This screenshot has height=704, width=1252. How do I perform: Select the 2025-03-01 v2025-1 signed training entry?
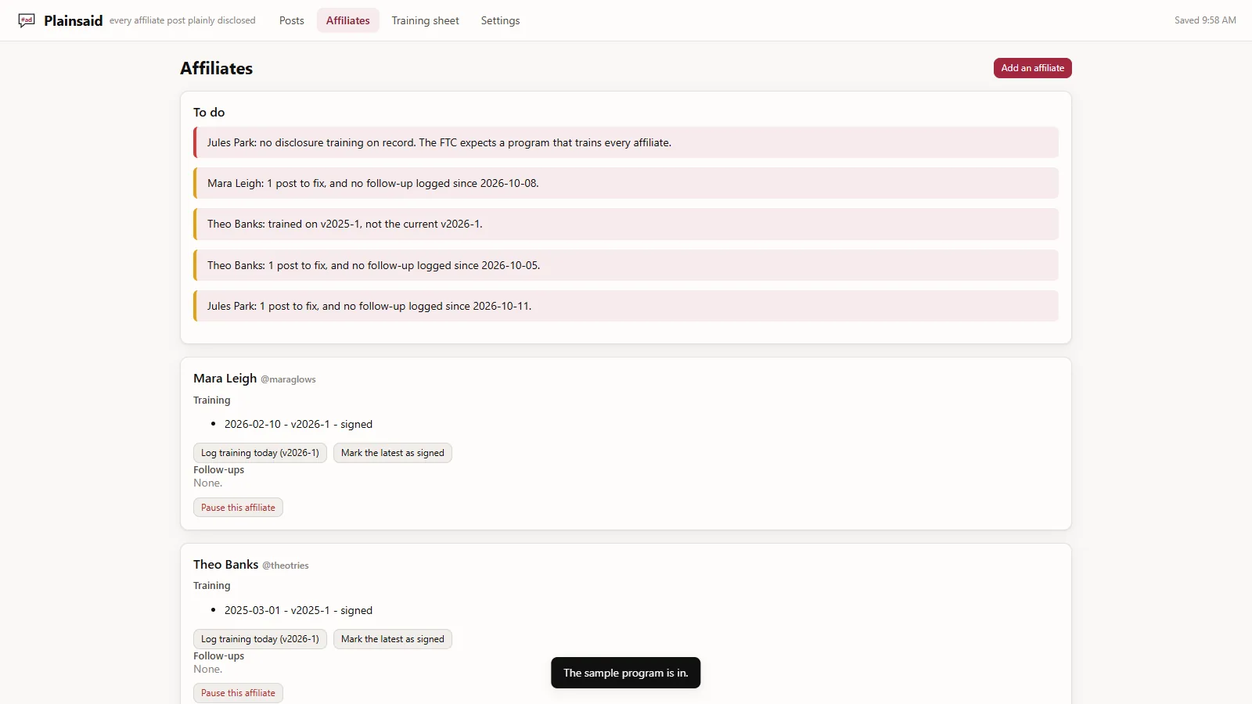point(298,610)
